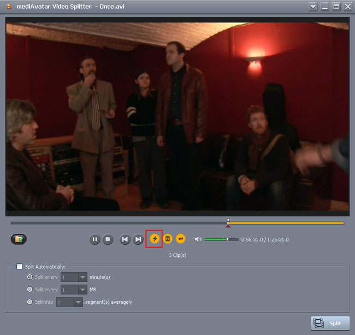Click the mediAvatar app icon in title bar
355x335 pixels.
(9, 7)
